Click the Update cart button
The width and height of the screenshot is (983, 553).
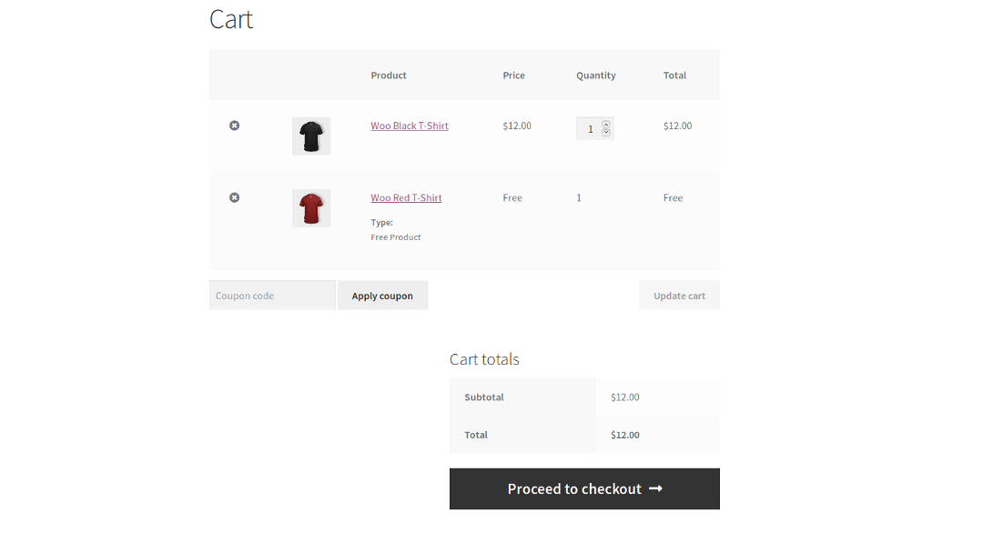click(679, 296)
